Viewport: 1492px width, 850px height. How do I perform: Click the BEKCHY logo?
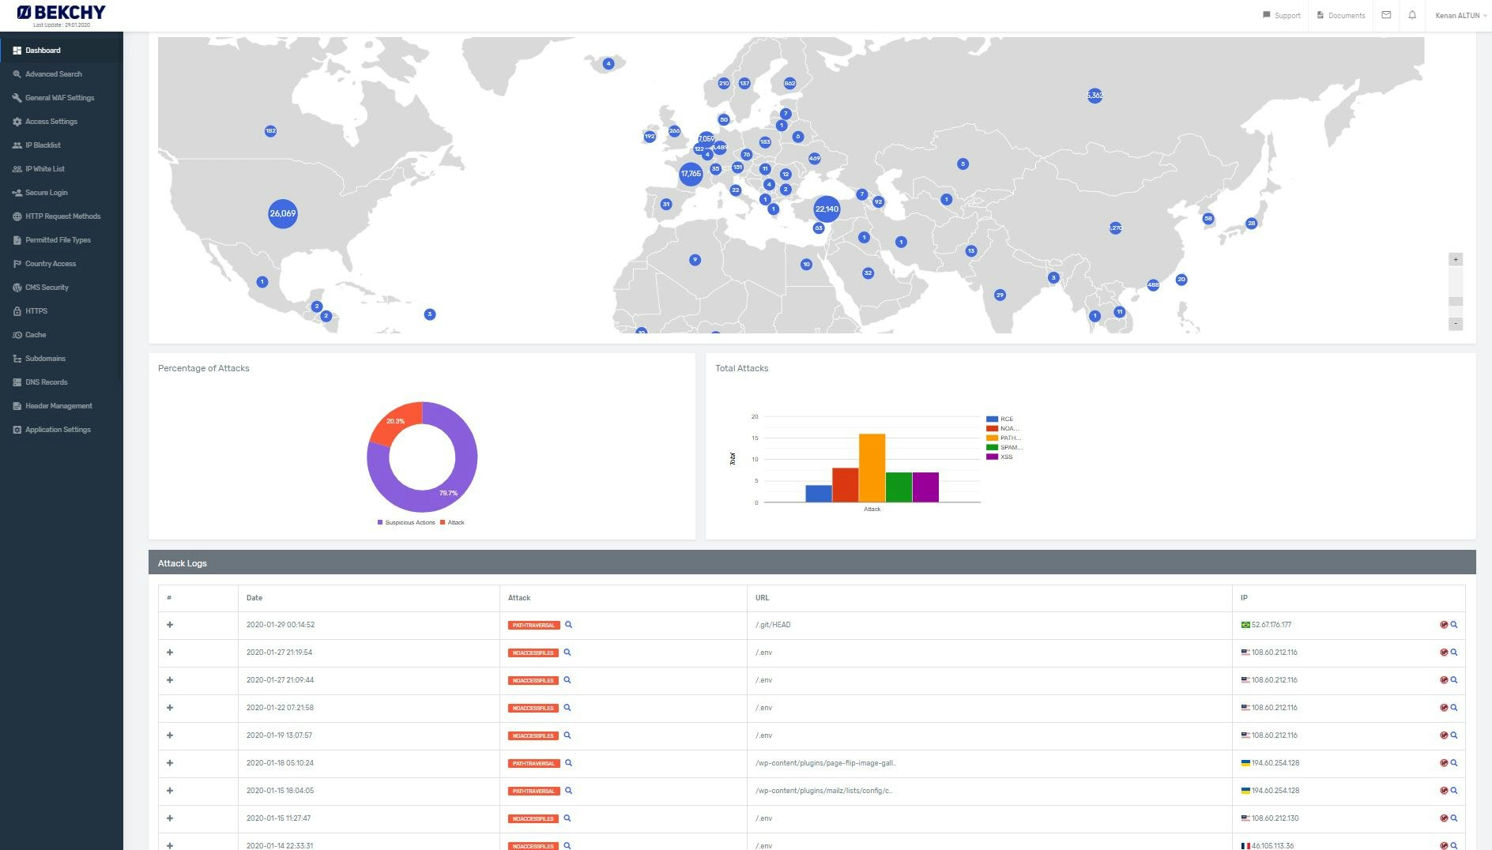pos(61,13)
